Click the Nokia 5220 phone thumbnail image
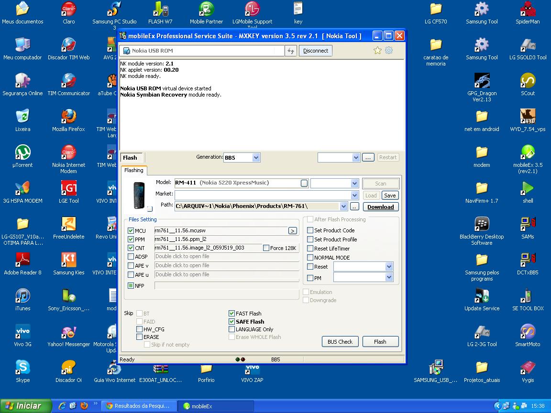This screenshot has height=413, width=551. (x=139, y=195)
